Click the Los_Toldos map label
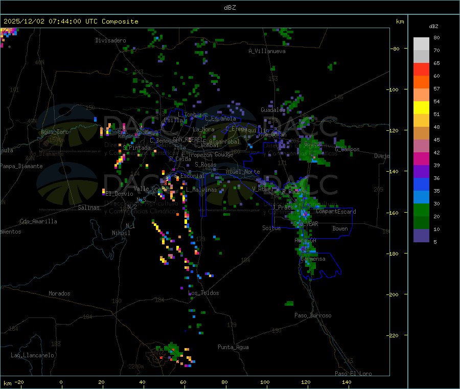The image size is (460, 389). pyautogui.click(x=203, y=293)
